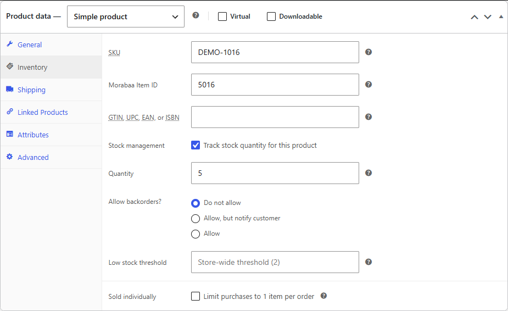Check Limit purchases to 1 item per order
This screenshot has height=311, width=508.
[x=196, y=296]
